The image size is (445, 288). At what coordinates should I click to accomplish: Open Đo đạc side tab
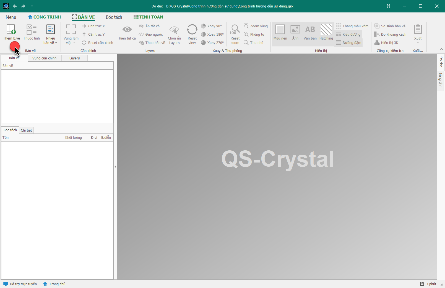[x=441, y=62]
